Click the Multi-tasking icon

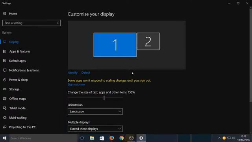tap(5, 118)
